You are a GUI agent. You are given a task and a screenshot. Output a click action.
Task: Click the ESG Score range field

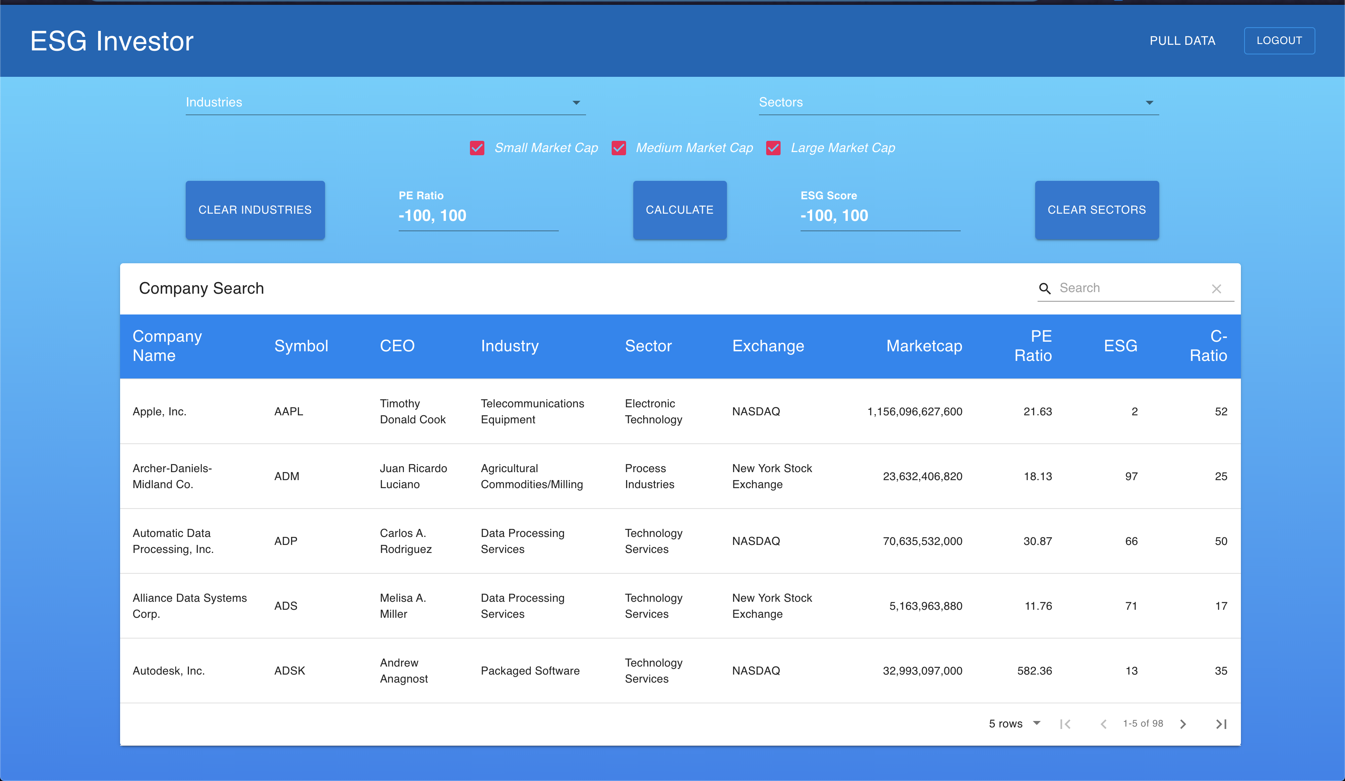(x=880, y=216)
